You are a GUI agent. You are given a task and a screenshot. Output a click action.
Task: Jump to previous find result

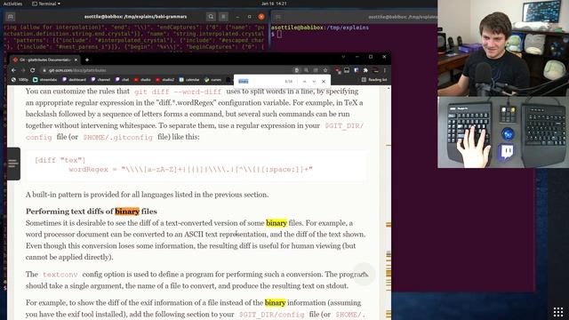[x=304, y=81]
